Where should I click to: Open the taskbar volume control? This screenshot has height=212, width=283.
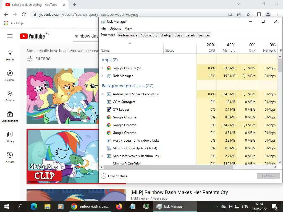pyautogui.click(x=230, y=206)
